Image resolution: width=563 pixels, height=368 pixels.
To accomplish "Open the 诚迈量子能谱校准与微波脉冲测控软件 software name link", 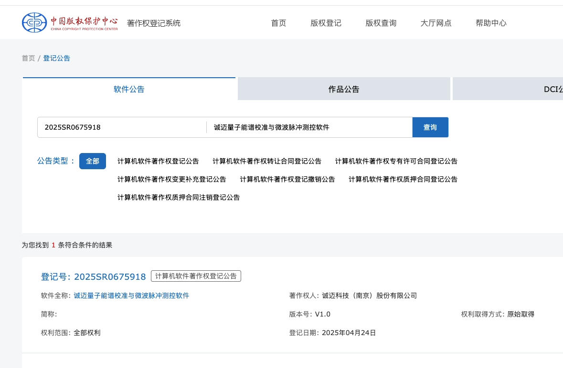I will click(131, 296).
